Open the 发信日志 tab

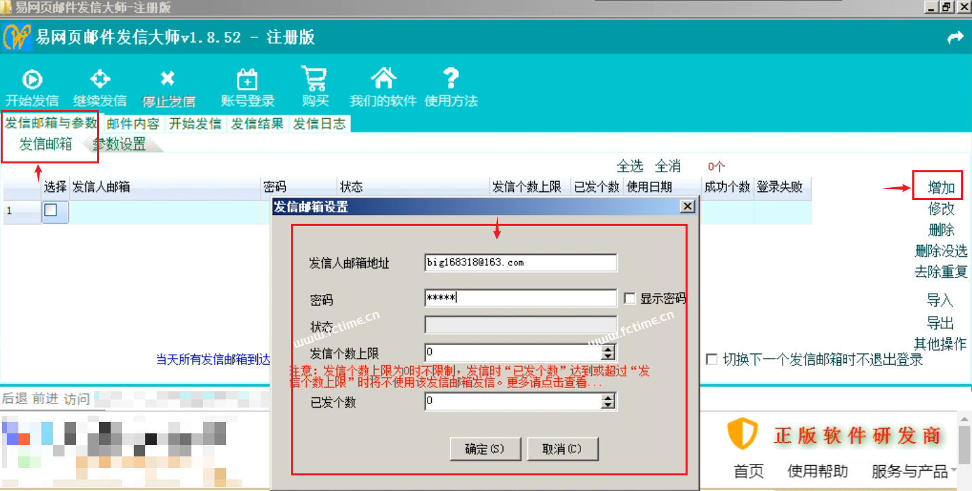(319, 124)
